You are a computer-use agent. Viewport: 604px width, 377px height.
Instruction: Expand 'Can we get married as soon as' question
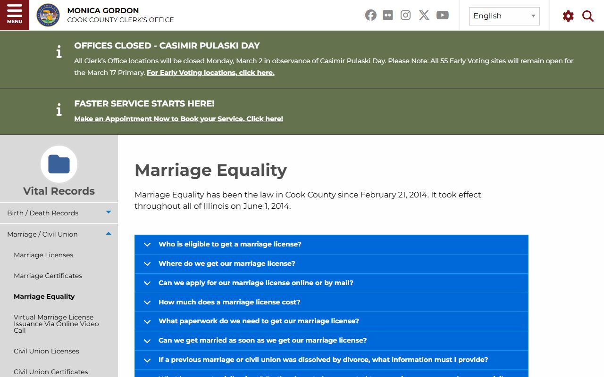point(331,341)
